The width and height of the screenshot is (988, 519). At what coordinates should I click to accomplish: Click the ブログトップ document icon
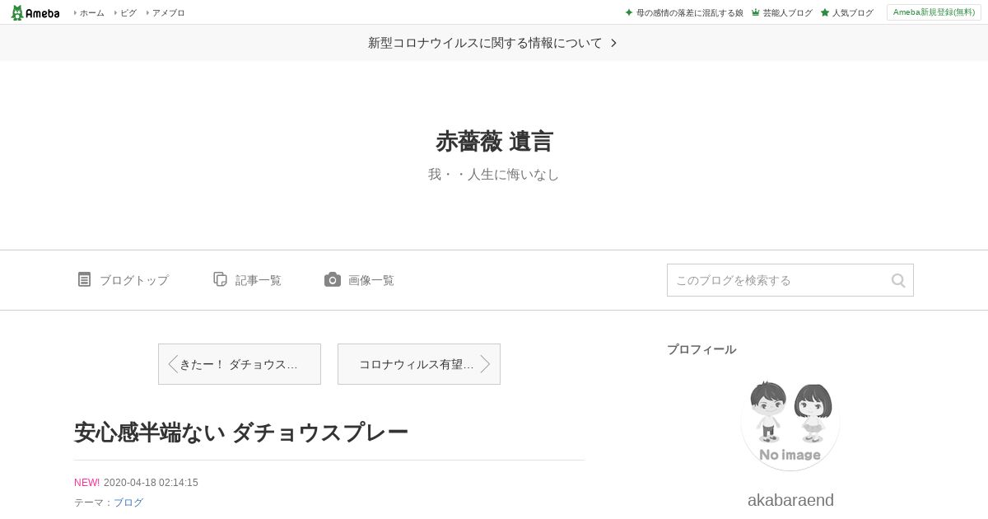click(84, 279)
